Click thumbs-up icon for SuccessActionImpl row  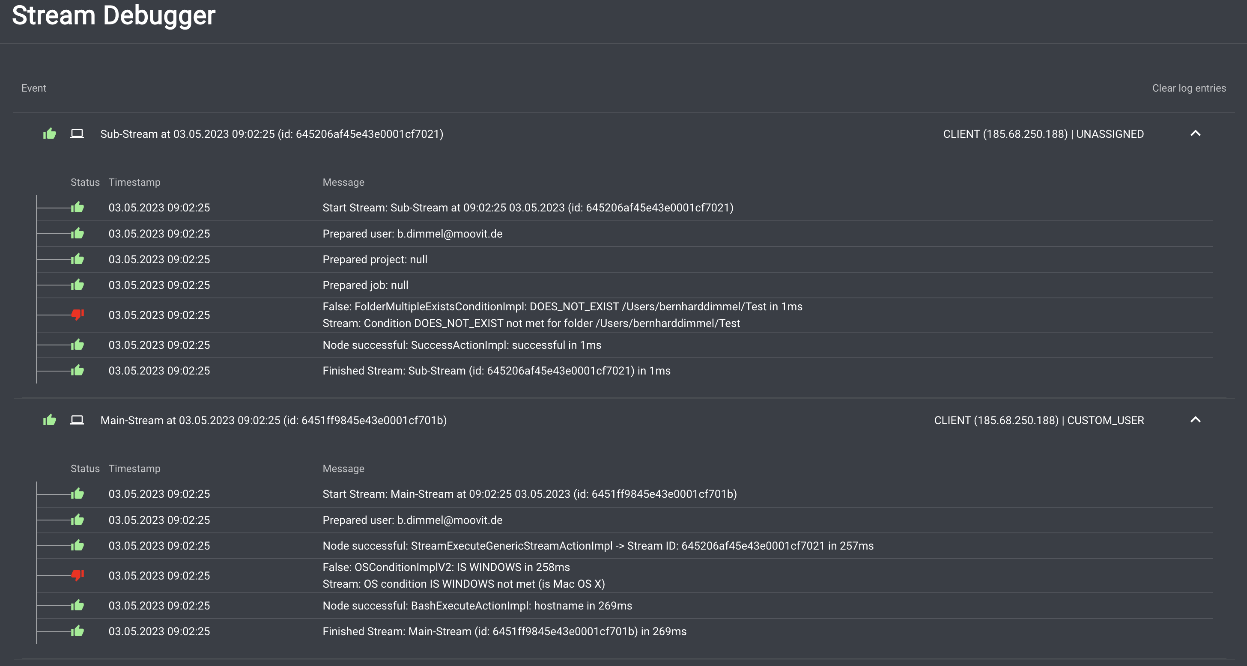[78, 345]
